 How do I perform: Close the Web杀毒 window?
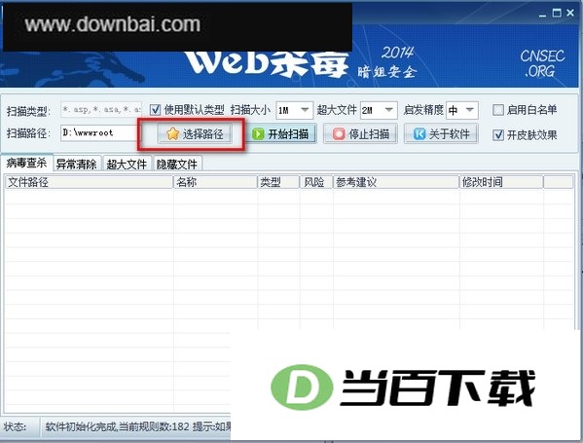click(570, 13)
